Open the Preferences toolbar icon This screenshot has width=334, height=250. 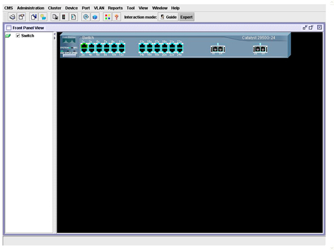pyautogui.click(x=21, y=17)
